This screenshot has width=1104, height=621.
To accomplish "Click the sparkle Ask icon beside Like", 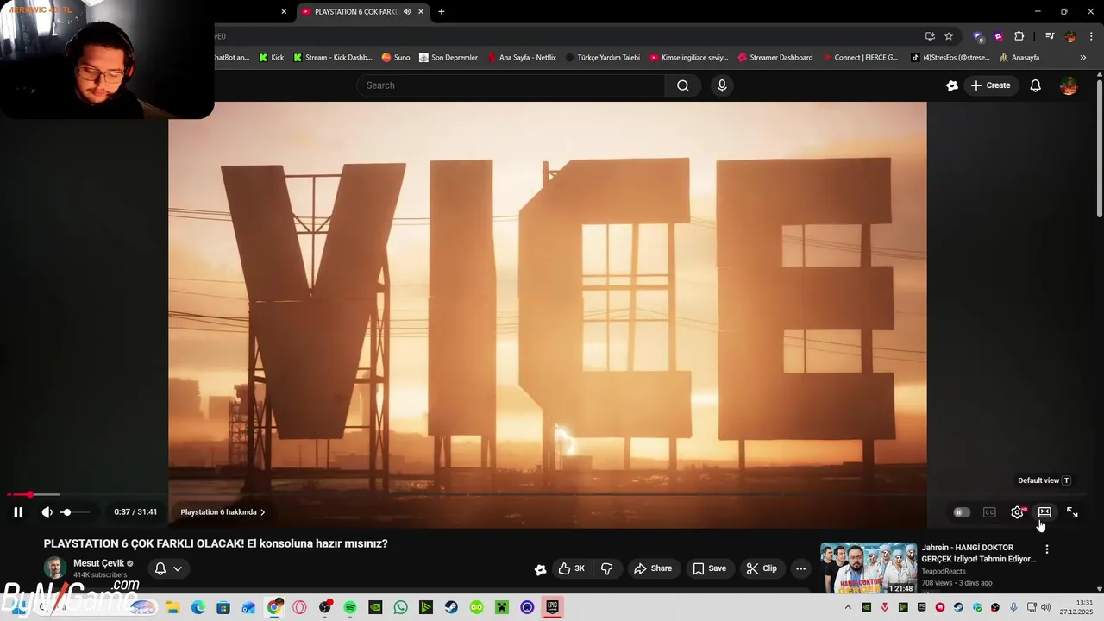I will 540,569.
